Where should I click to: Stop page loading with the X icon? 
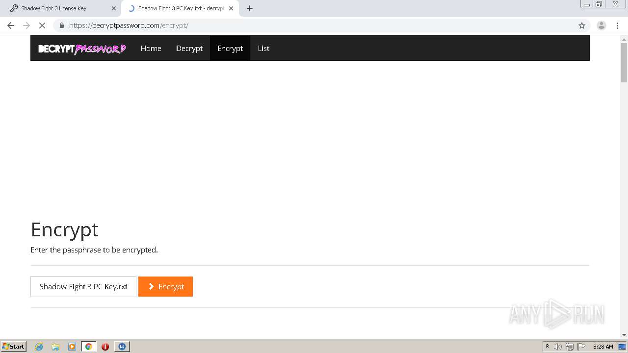pyautogui.click(x=42, y=25)
